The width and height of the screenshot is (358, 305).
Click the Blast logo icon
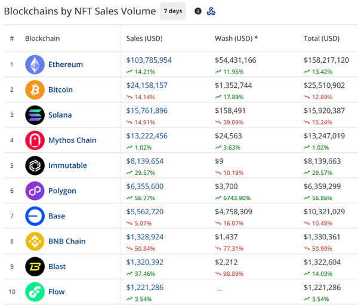35,266
